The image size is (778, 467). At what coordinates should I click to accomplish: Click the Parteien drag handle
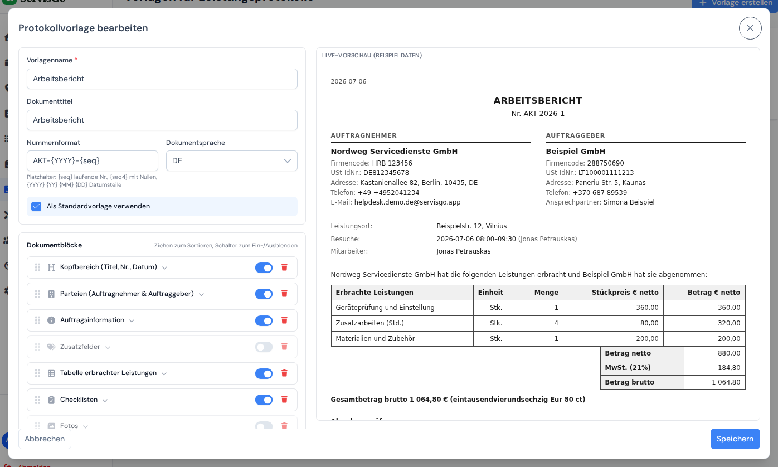pos(37,294)
